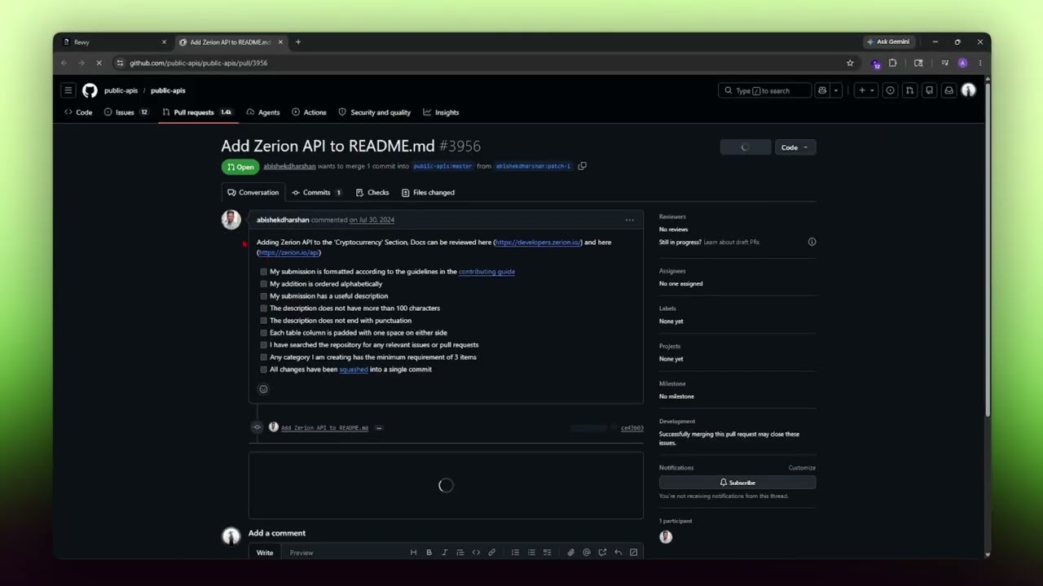Open the notifications inbox icon
Screen dimensions: 1043x586
(948, 90)
